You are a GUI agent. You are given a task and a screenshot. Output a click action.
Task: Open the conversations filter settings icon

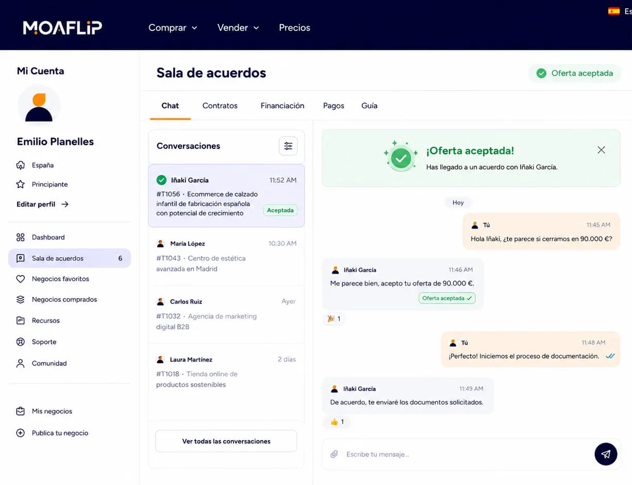[288, 146]
